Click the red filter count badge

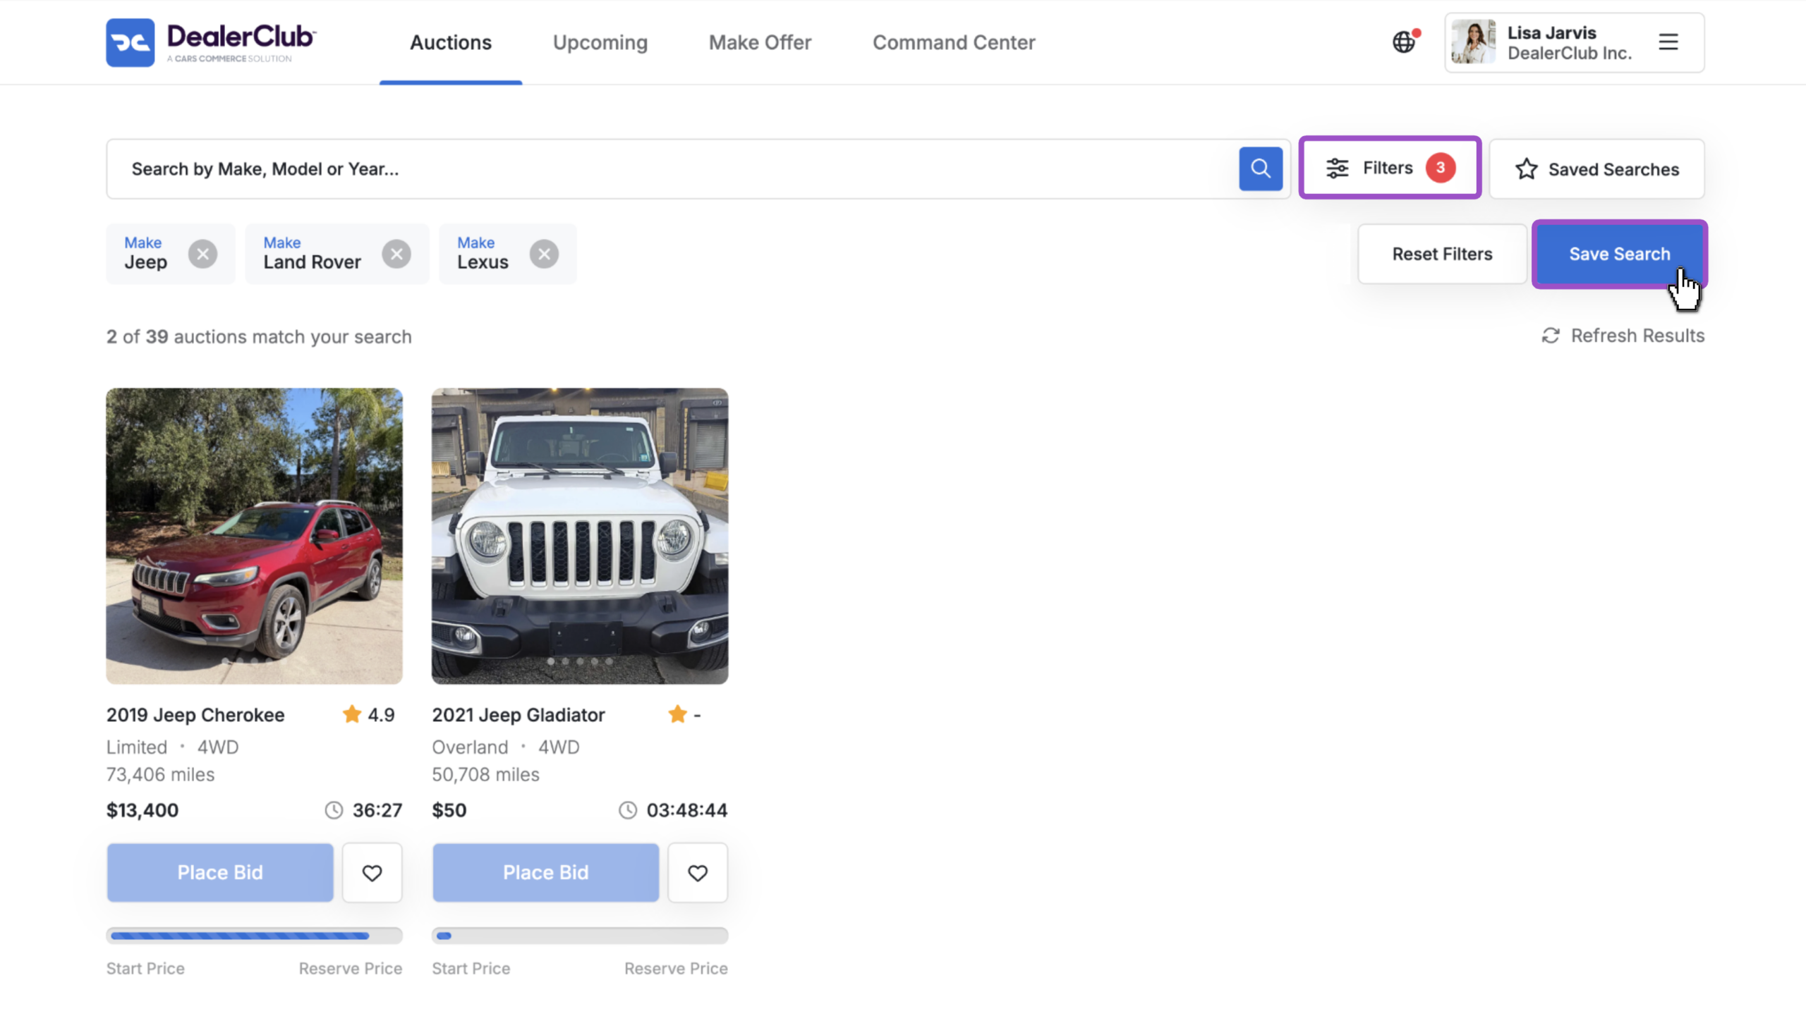(1440, 168)
